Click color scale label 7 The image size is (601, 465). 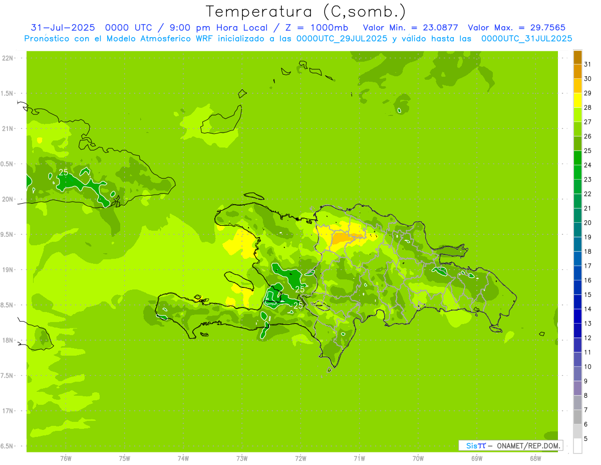(x=586, y=410)
